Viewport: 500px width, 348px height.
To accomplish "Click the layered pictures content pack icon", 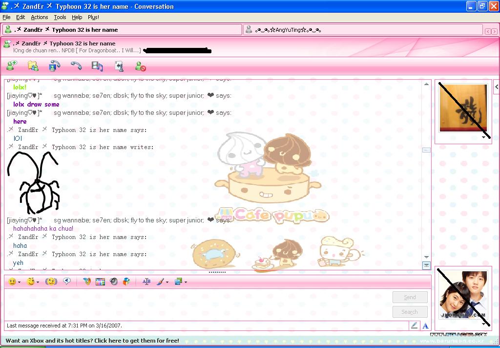I will [178, 281].
